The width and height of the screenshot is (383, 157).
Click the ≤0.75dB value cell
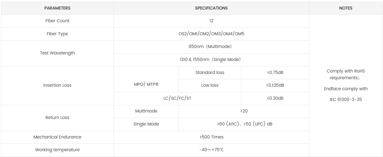(x=275, y=73)
